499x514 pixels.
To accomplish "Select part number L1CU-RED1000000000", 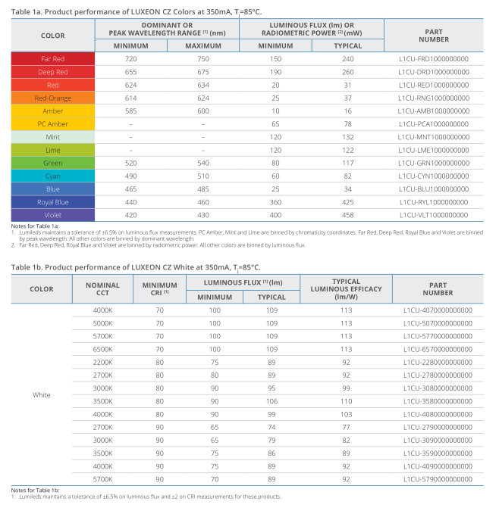I will point(434,86).
